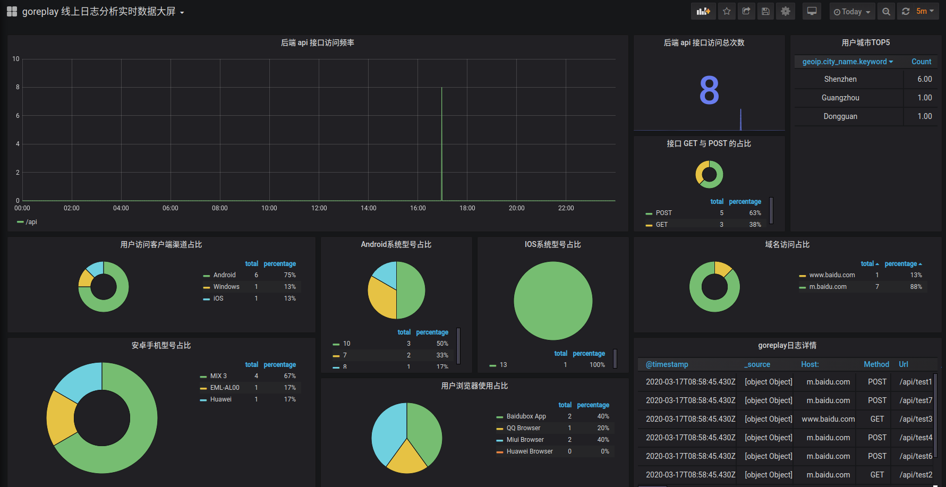Sort log table by Url column
The image size is (946, 487).
(904, 364)
